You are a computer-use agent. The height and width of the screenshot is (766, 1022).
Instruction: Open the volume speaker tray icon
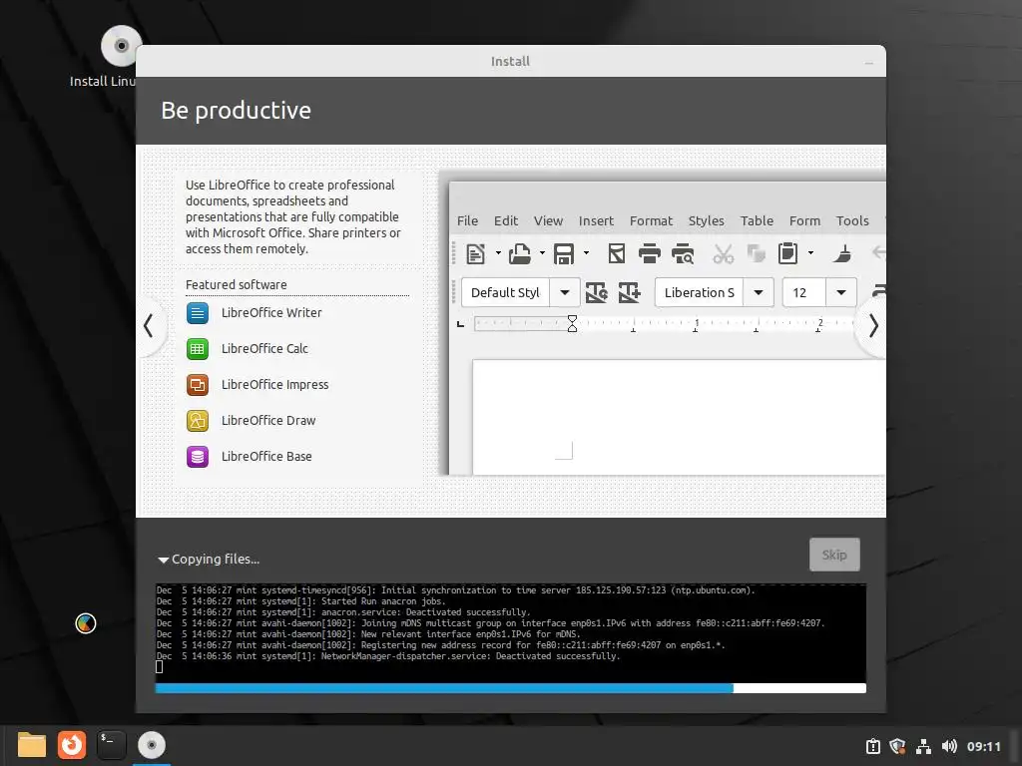tap(949, 746)
